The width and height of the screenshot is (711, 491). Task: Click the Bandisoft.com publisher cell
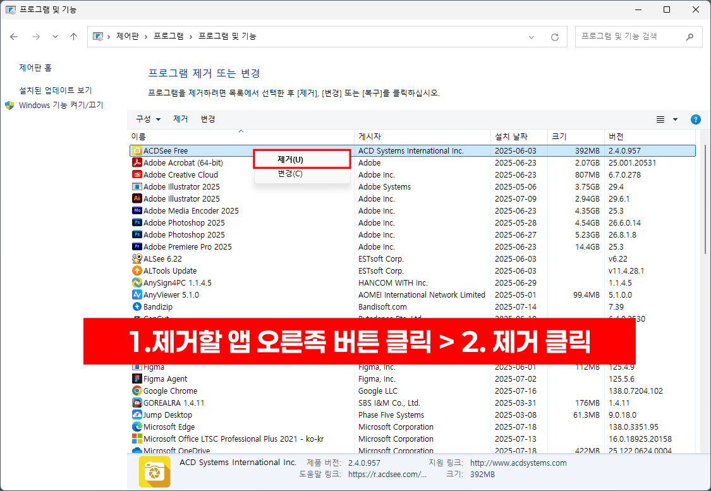point(382,306)
